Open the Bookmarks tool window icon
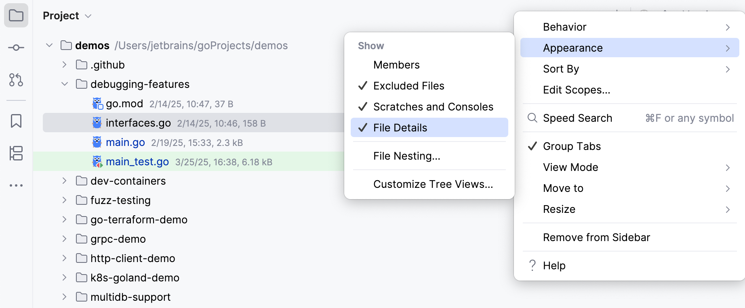This screenshot has width=745, height=308. pyautogui.click(x=16, y=121)
